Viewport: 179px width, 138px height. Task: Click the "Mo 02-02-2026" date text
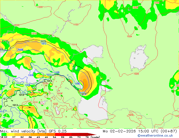[x=119, y=131]
